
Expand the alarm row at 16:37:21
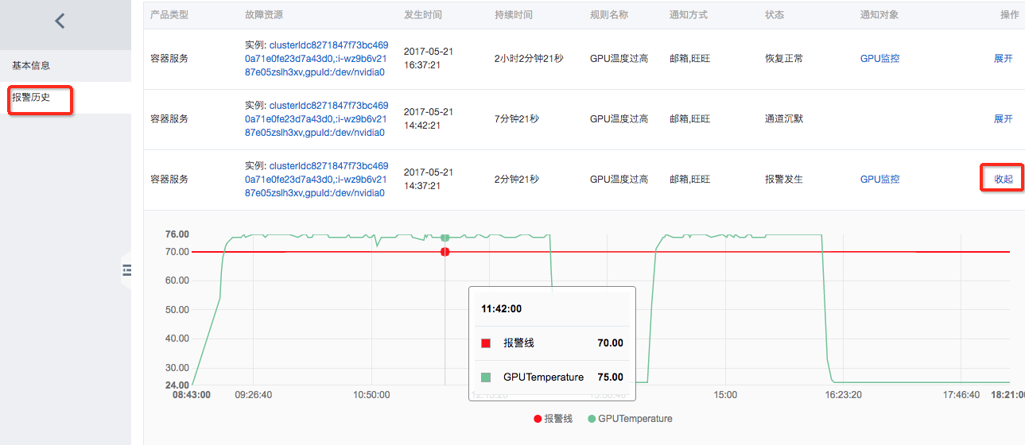point(1004,59)
